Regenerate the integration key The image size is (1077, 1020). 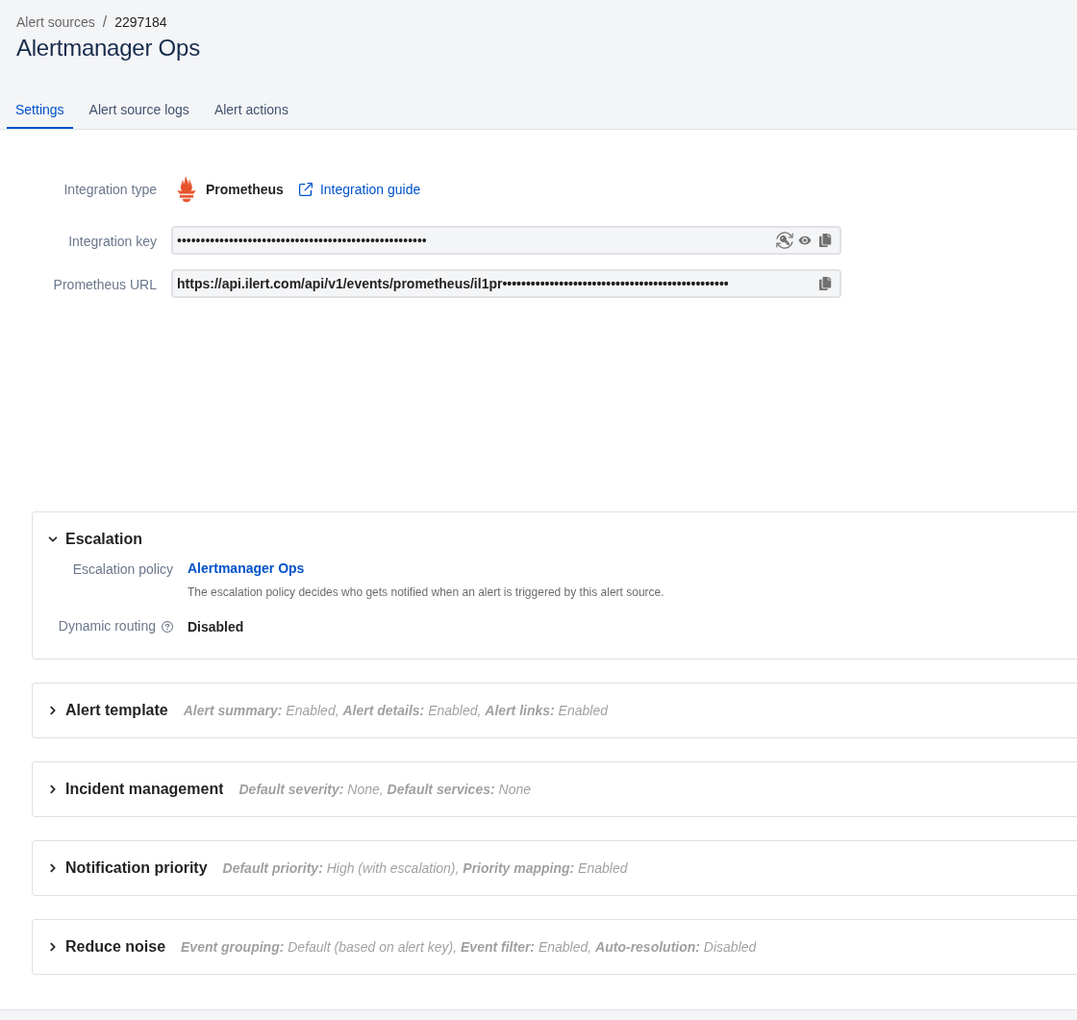click(785, 240)
